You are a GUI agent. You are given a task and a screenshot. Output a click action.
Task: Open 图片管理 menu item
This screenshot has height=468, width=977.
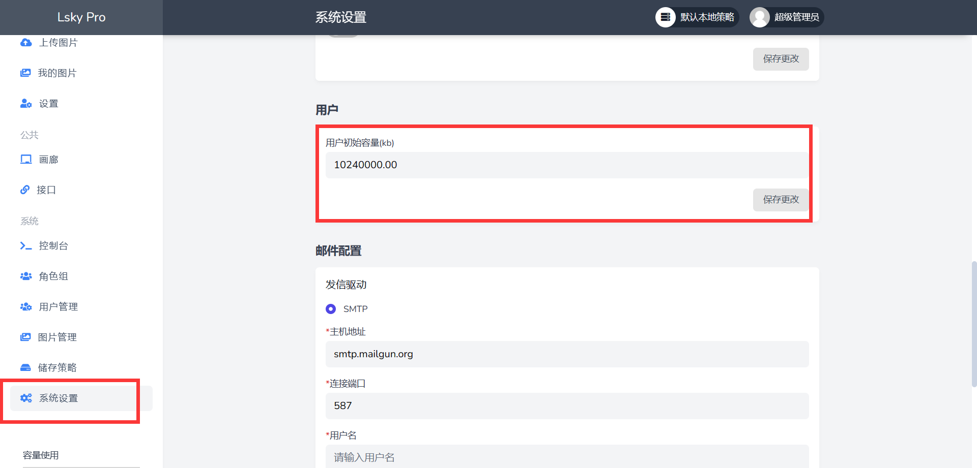click(x=58, y=337)
